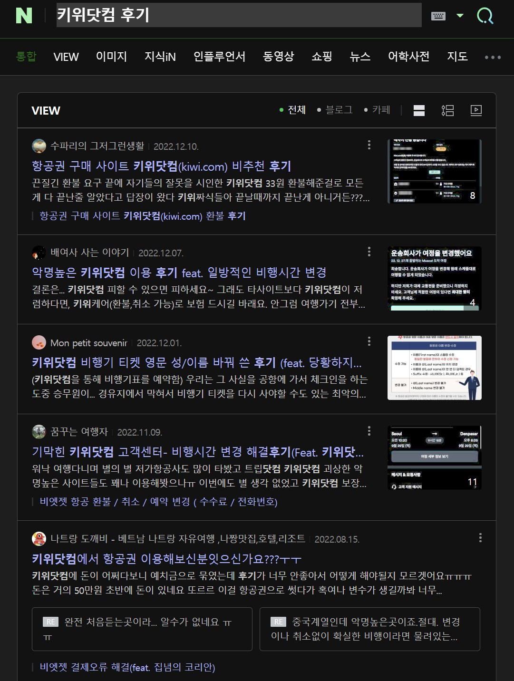Image resolution: width=514 pixels, height=681 pixels.
Task: Open post 악명높은 키위닷컴 이용 후기
Action: [179, 272]
